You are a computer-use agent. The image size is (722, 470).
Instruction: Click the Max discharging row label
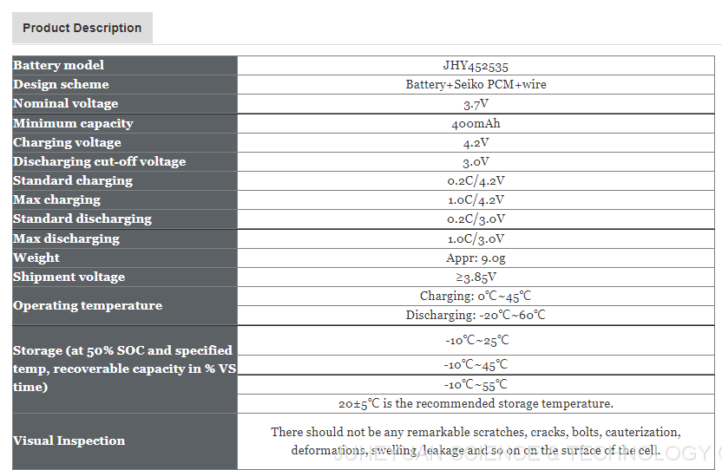point(66,238)
